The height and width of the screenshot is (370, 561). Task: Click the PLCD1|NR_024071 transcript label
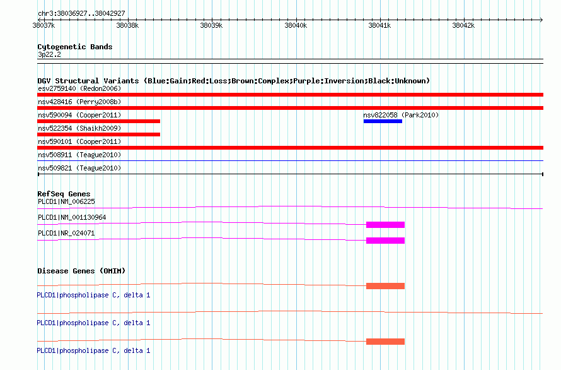(67, 233)
